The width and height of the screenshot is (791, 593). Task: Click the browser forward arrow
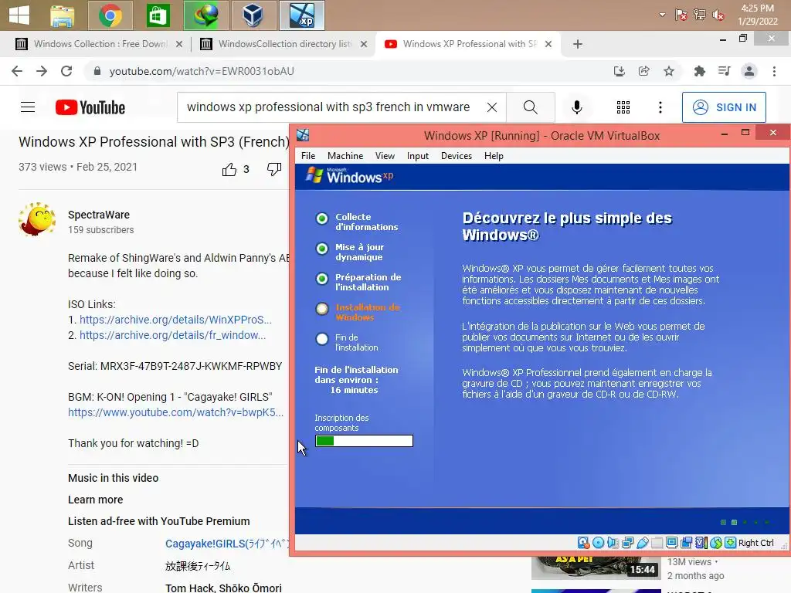click(42, 71)
